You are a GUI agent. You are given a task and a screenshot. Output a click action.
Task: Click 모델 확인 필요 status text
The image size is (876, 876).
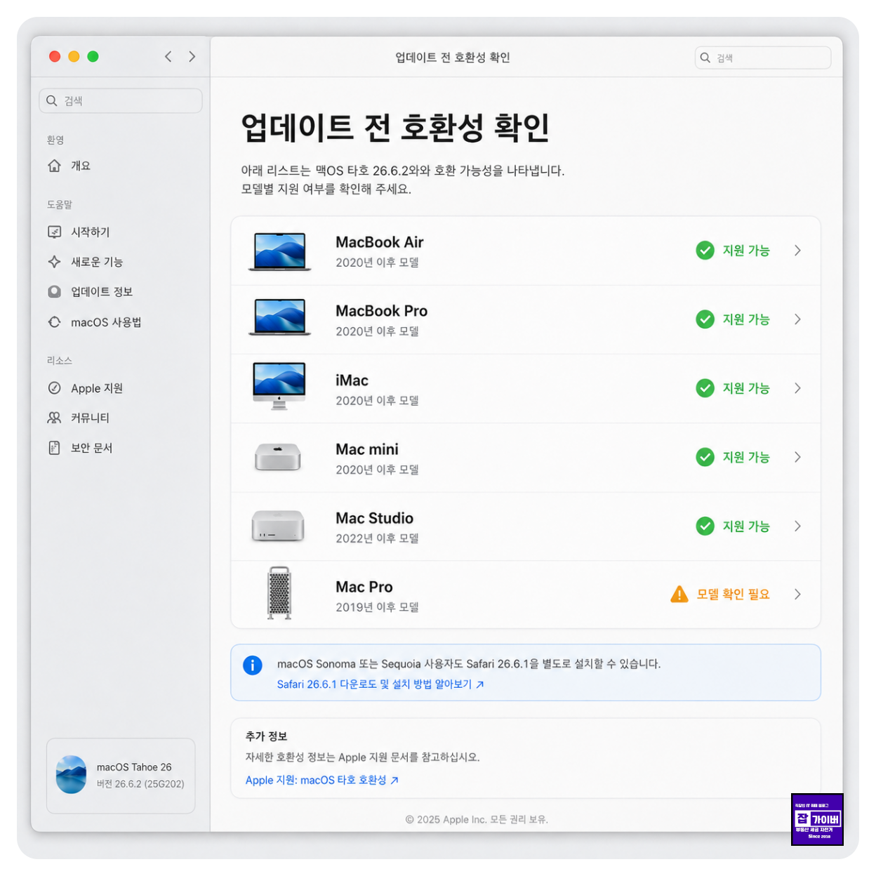(x=733, y=595)
